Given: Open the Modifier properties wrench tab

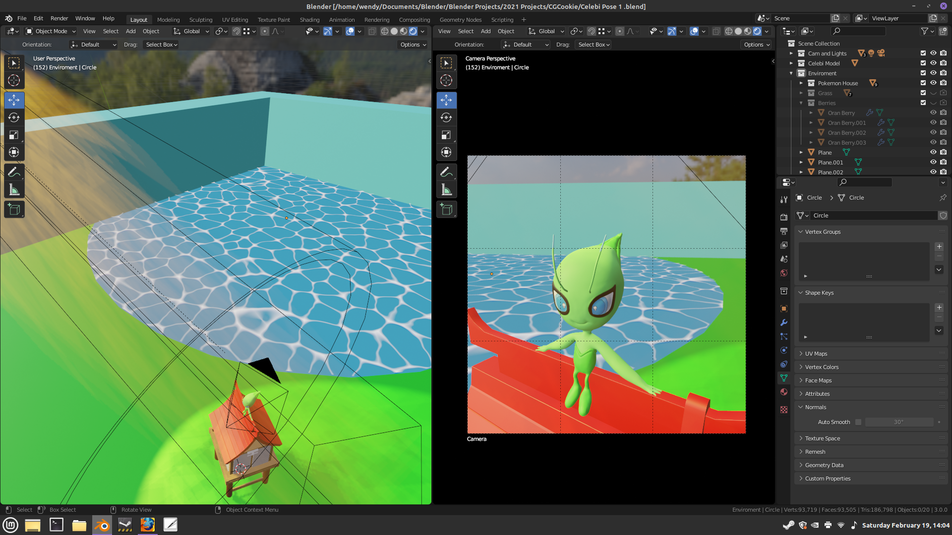Looking at the screenshot, I should pos(784,322).
